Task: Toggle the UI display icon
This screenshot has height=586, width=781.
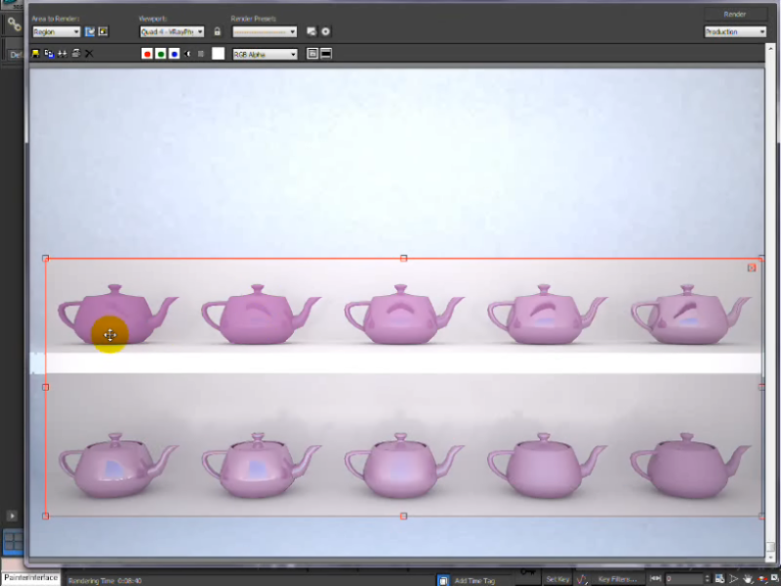Action: (x=326, y=54)
